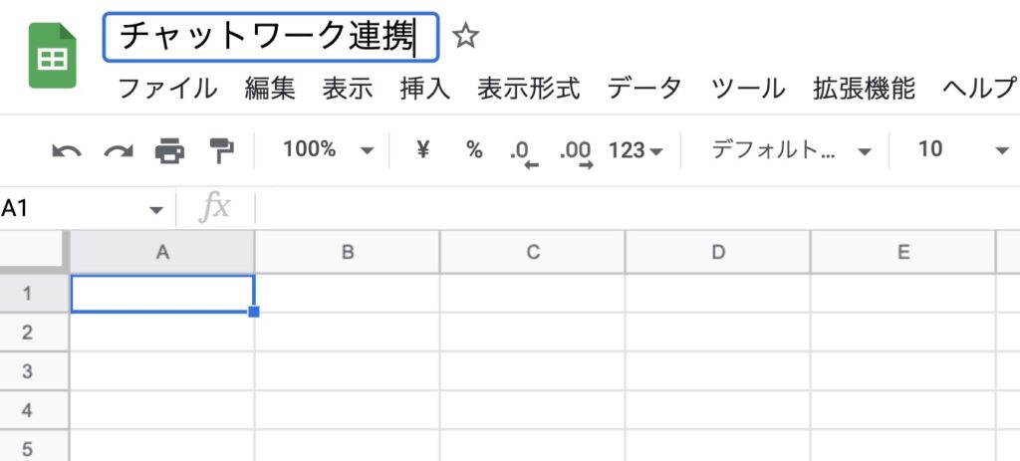
Task: Open the 100% zoom dropdown
Action: click(328, 150)
